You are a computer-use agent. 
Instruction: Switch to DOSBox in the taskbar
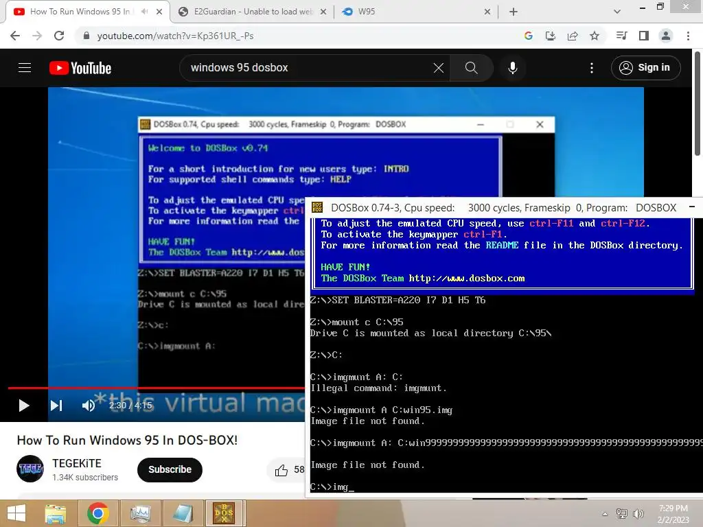[224, 513]
